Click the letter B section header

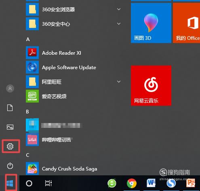point(27,111)
